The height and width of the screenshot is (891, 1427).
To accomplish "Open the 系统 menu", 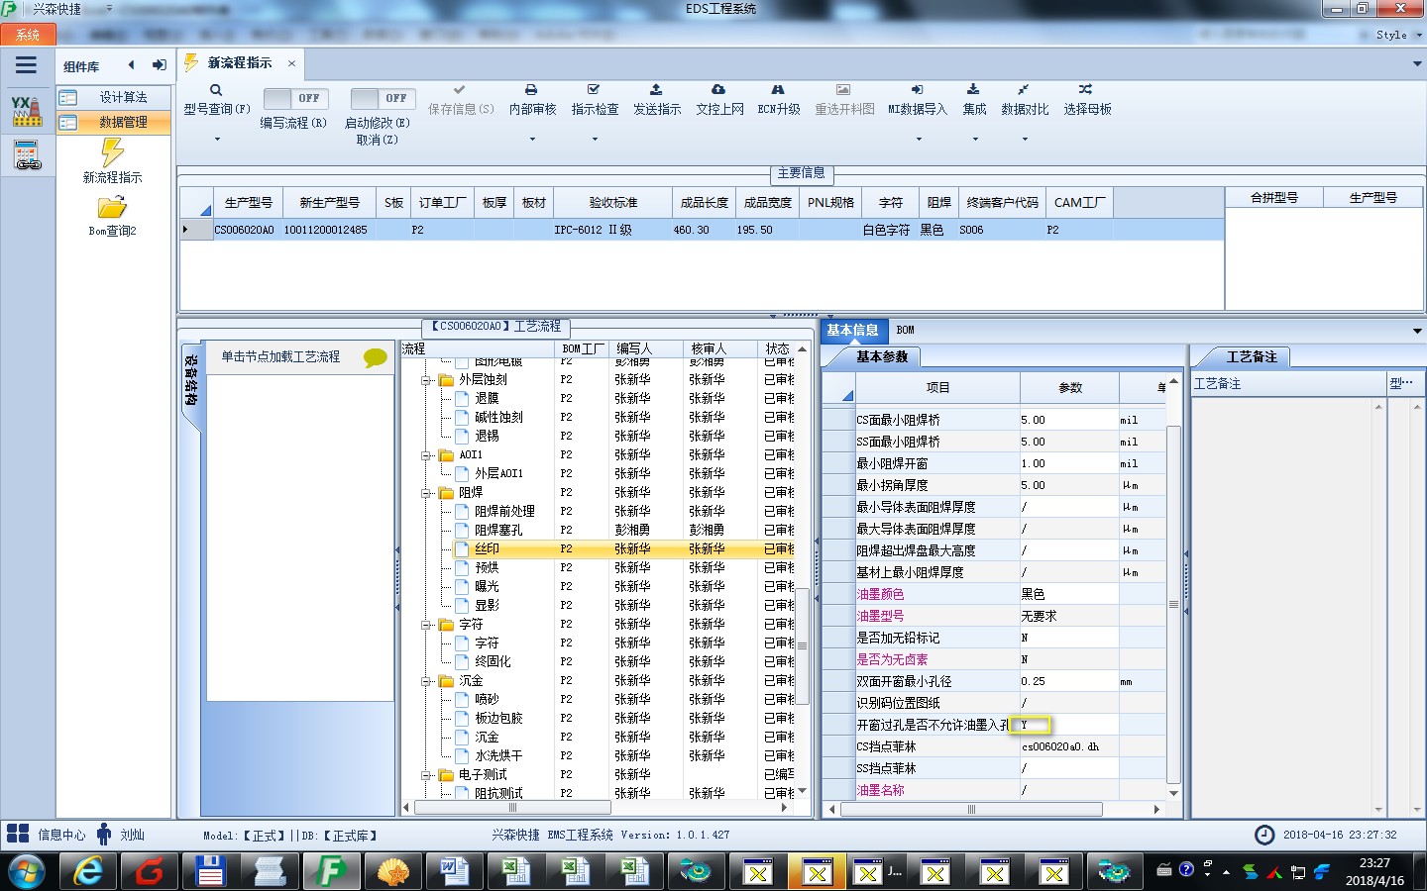I will 28,35.
